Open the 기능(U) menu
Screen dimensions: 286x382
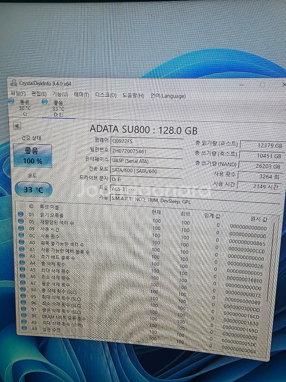click(60, 94)
